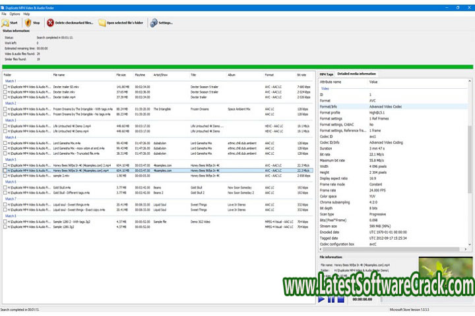Select the Sample 1280.3g2 file row
475x316 pixels.
point(158,226)
